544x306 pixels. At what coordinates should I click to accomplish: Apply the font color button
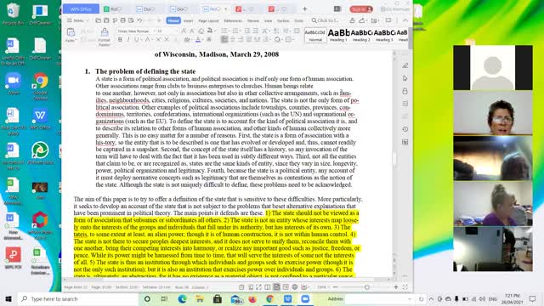click(198, 40)
